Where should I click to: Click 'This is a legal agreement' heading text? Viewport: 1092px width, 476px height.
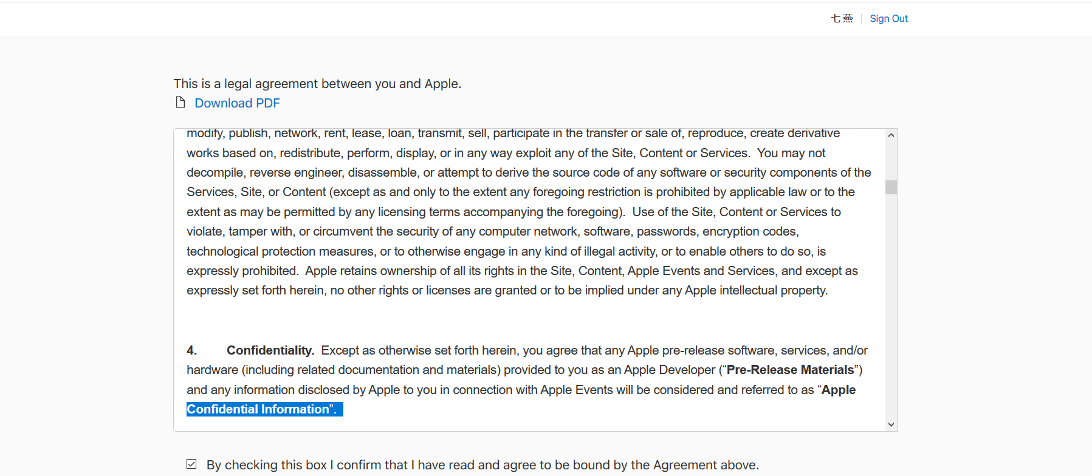pyautogui.click(x=317, y=84)
